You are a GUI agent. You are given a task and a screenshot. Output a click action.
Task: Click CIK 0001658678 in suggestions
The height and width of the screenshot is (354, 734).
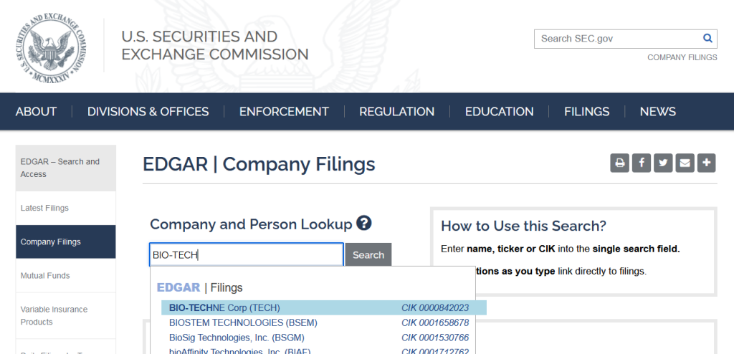coord(435,322)
